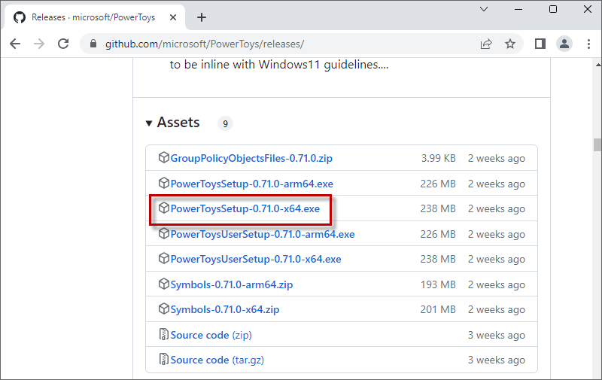Click package icon beside PowerToysSetup-0.71.0-arm64.exe
The image size is (602, 380).
tap(164, 183)
